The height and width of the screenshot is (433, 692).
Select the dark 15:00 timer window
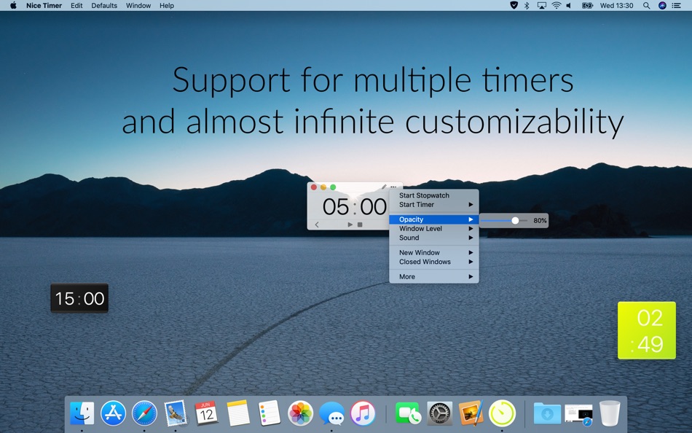[x=79, y=299]
